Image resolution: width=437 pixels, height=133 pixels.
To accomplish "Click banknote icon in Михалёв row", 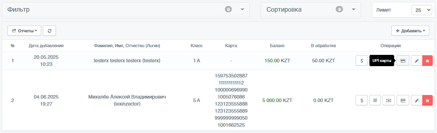I will (389, 100).
